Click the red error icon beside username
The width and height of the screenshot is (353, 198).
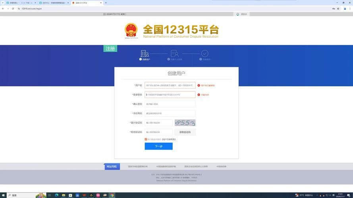click(x=199, y=85)
